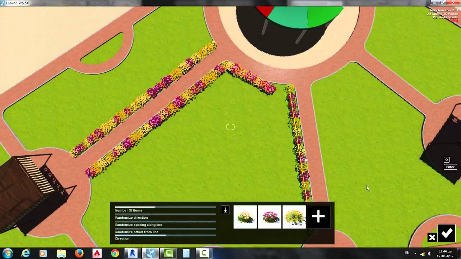Select the orange flower bush thumbnail
Screen dimensions: 461x259
pyautogui.click(x=294, y=217)
